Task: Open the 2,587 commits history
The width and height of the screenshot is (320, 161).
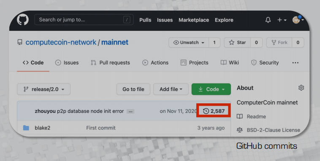Action: 214,111
